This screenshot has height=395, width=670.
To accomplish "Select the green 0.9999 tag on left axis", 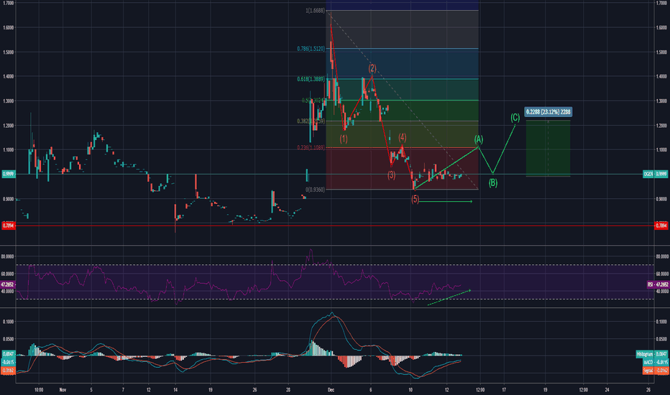I will click(x=9, y=175).
